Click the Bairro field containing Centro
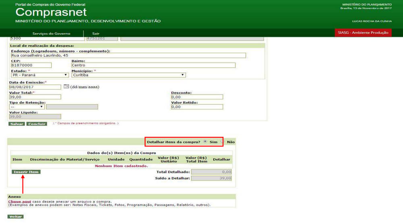 coord(153,65)
